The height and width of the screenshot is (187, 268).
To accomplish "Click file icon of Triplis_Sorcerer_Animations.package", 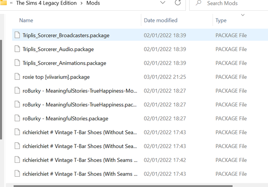I will [17, 63].
